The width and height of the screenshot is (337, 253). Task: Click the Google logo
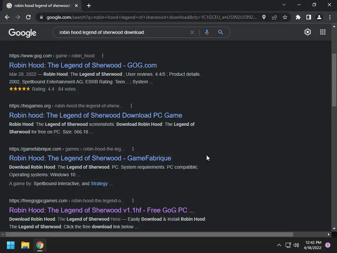click(x=22, y=33)
